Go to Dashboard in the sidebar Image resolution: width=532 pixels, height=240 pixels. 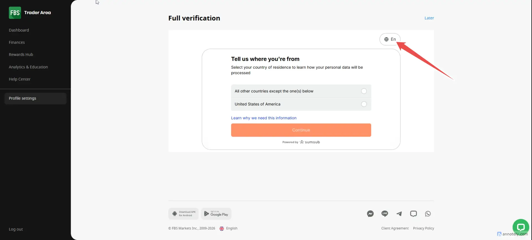[x=19, y=30]
